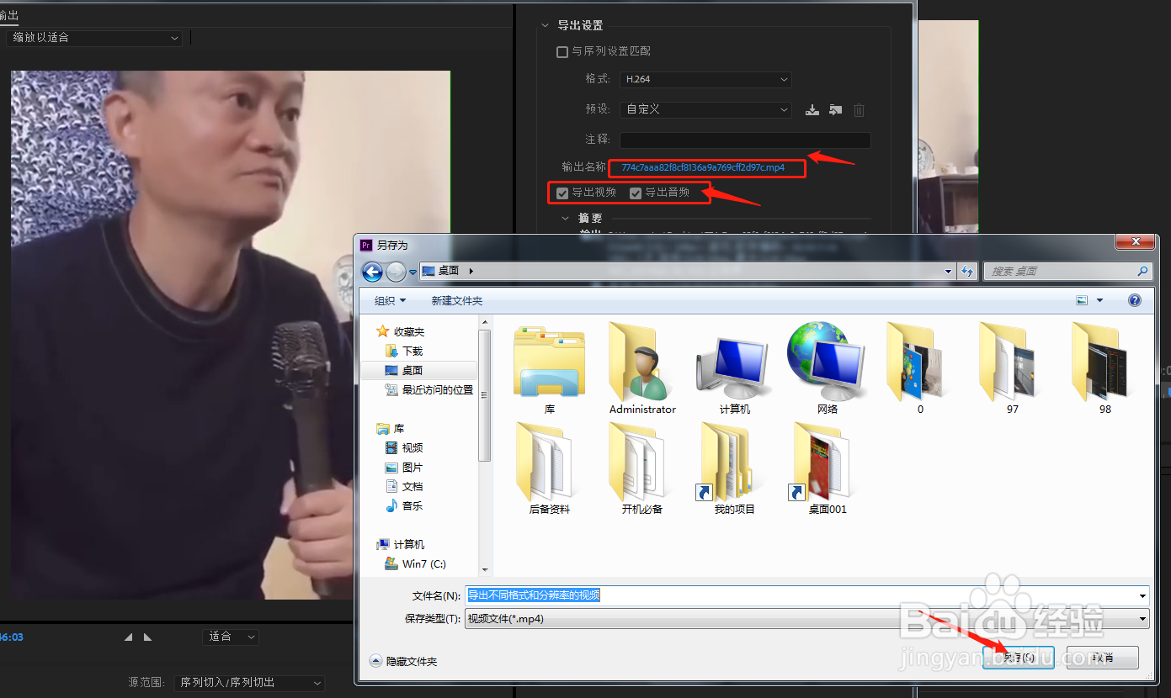Open the 预设 自定义 dropdown
Viewport: 1171px width, 698px height.
[705, 109]
